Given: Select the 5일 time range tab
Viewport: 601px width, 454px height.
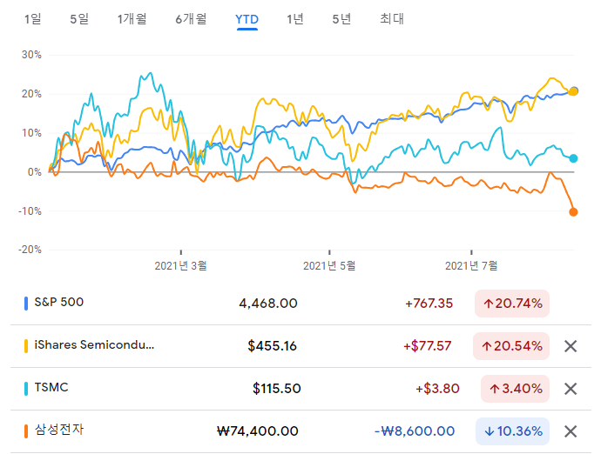Looking at the screenshot, I should pyautogui.click(x=79, y=19).
